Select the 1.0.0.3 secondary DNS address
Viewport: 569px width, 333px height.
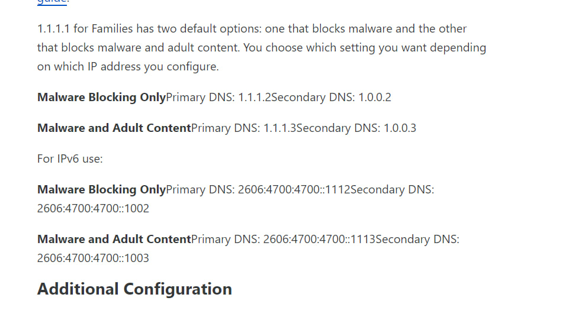[400, 128]
